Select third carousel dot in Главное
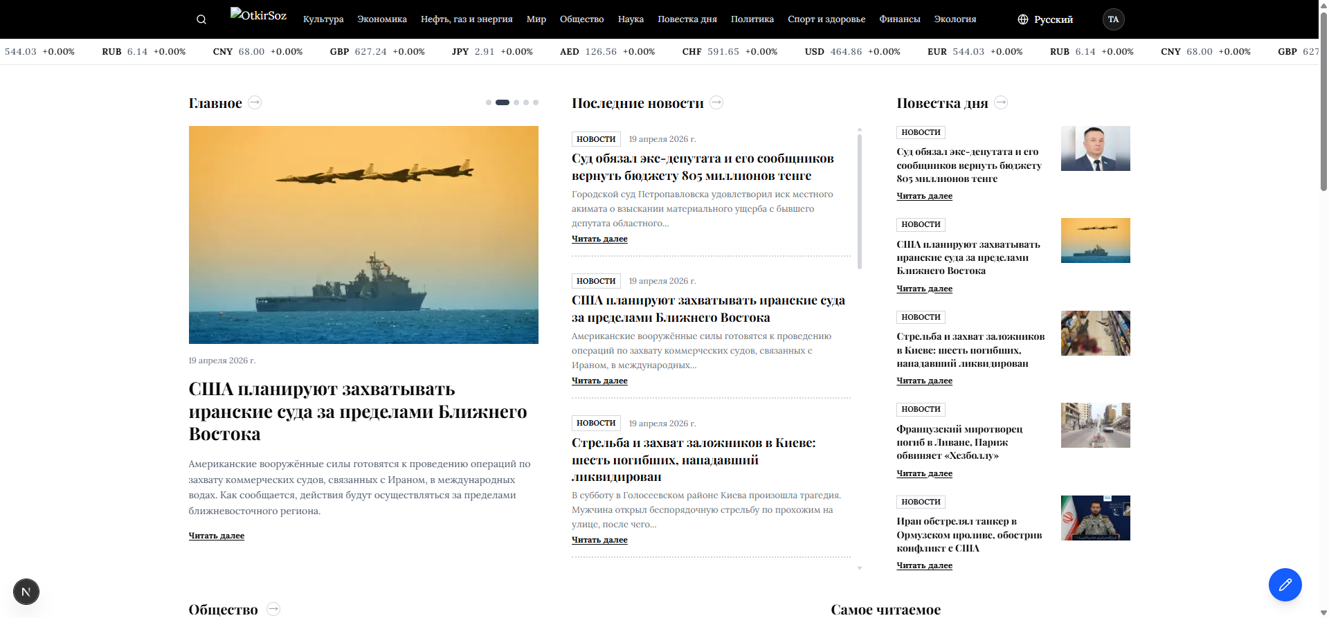This screenshot has width=1329, height=618. (x=516, y=102)
